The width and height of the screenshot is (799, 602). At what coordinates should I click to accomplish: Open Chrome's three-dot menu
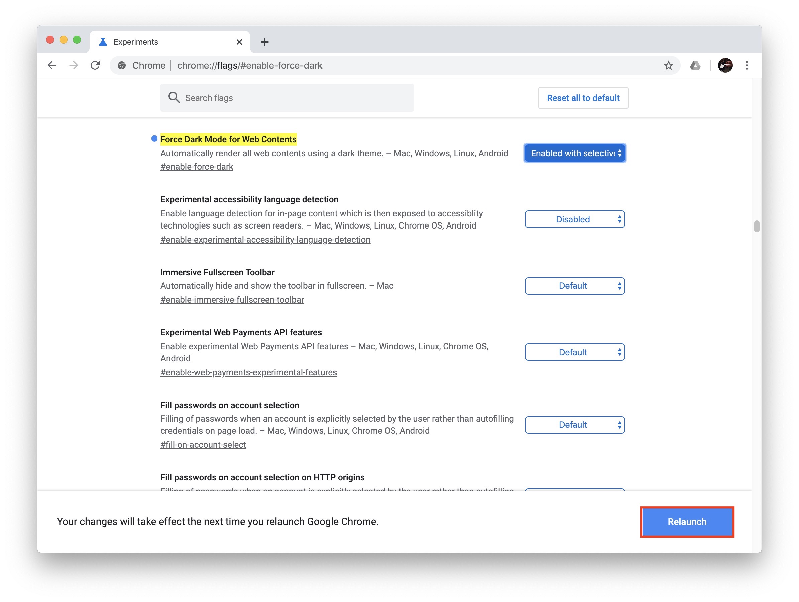point(747,66)
